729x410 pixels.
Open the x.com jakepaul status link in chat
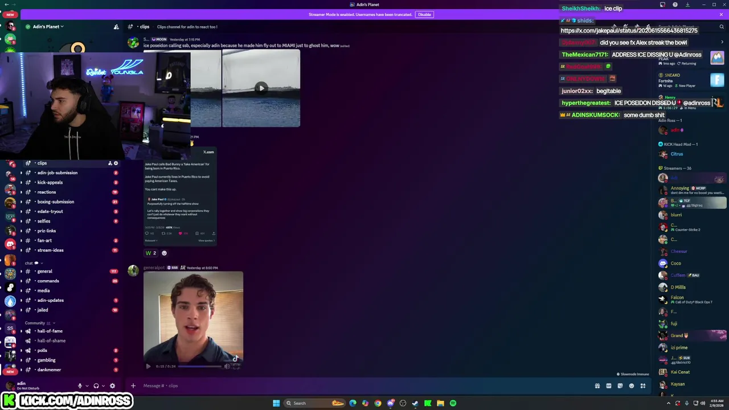pos(629,31)
